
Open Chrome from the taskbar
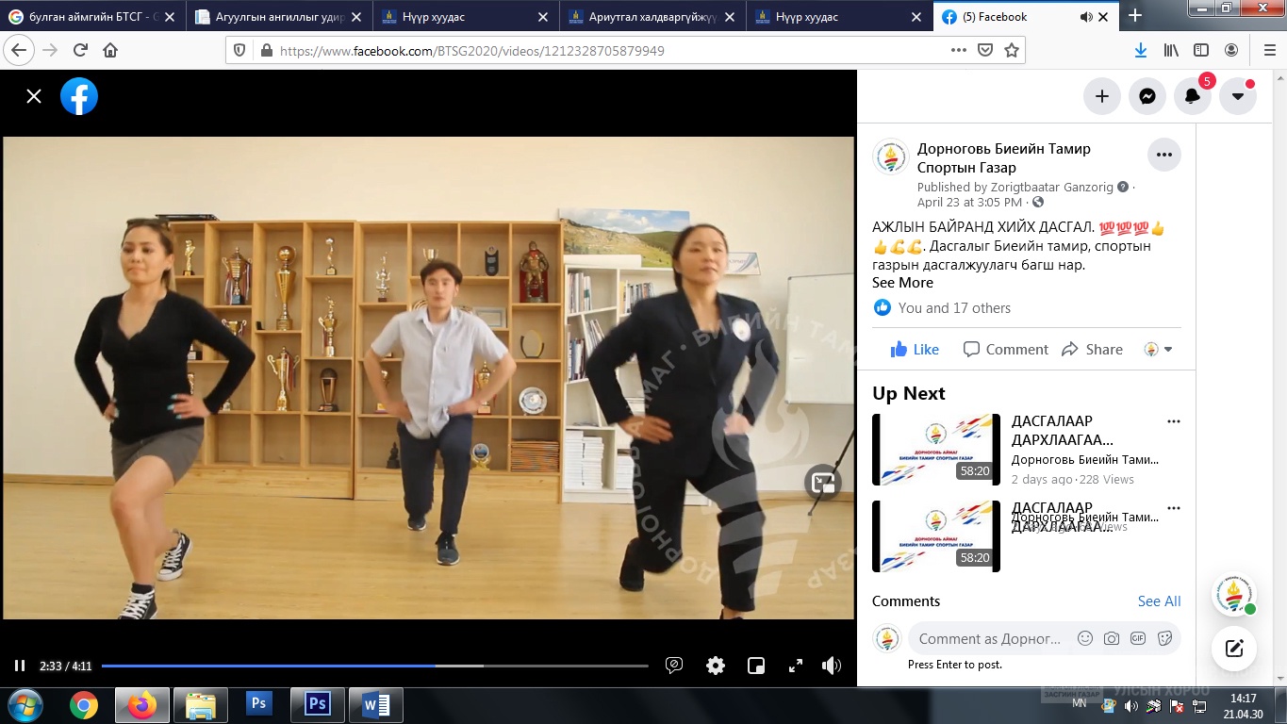coord(84,705)
